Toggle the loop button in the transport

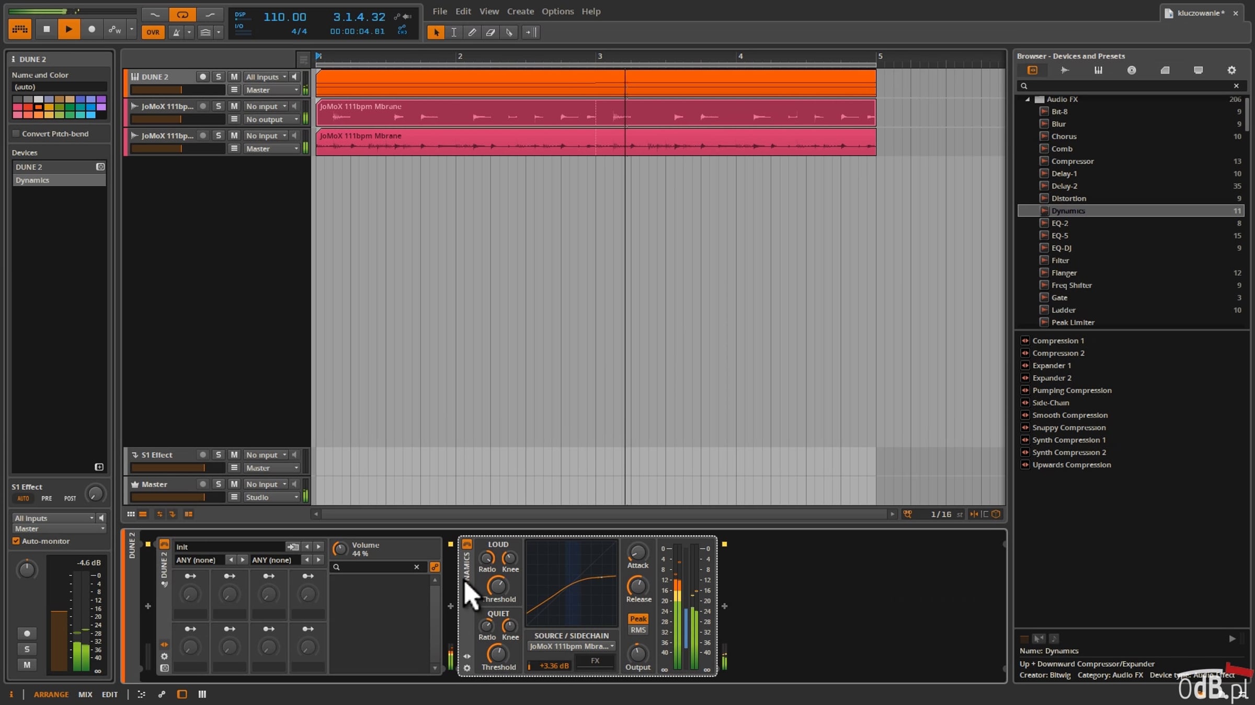(x=182, y=15)
